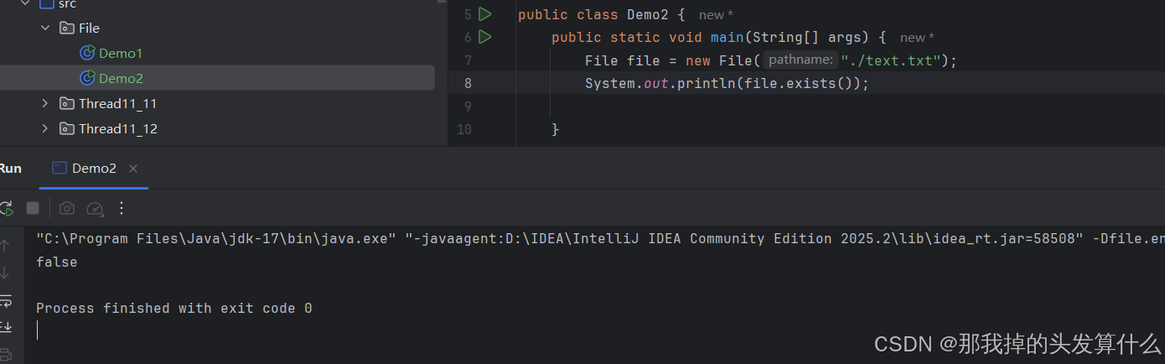Click 'Process finished with exit code 0'
Image resolution: width=1165 pixels, height=364 pixels.
click(174, 309)
